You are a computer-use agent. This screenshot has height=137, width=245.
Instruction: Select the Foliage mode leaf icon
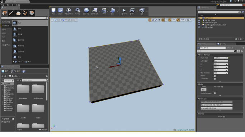coord(25,13)
